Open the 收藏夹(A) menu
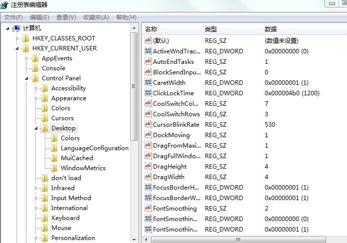The image size is (347, 243). click(96, 17)
